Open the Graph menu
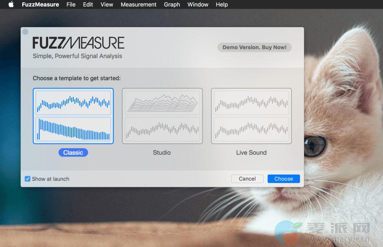 point(172,5)
